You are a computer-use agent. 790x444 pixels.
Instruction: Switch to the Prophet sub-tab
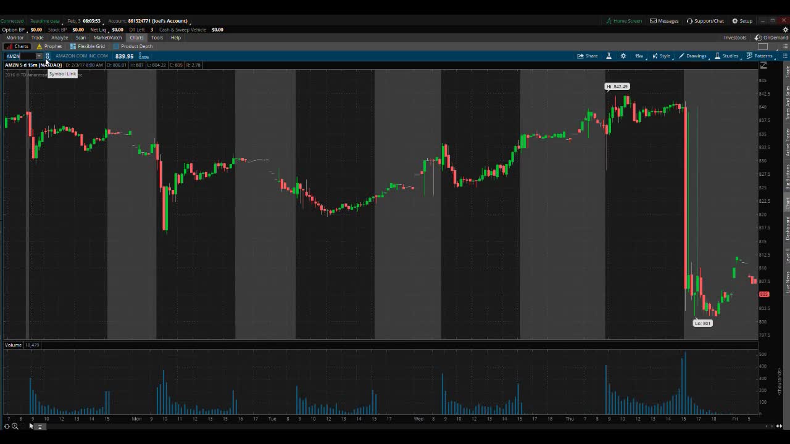49,46
